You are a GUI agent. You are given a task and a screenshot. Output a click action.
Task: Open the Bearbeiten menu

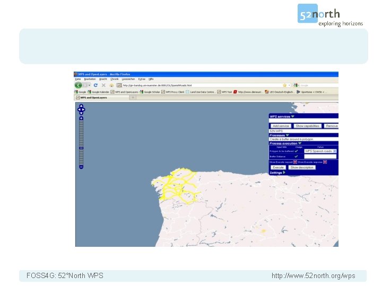coord(90,79)
